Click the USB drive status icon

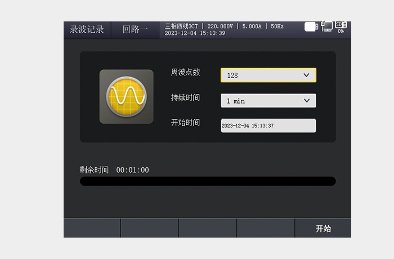(311, 26)
